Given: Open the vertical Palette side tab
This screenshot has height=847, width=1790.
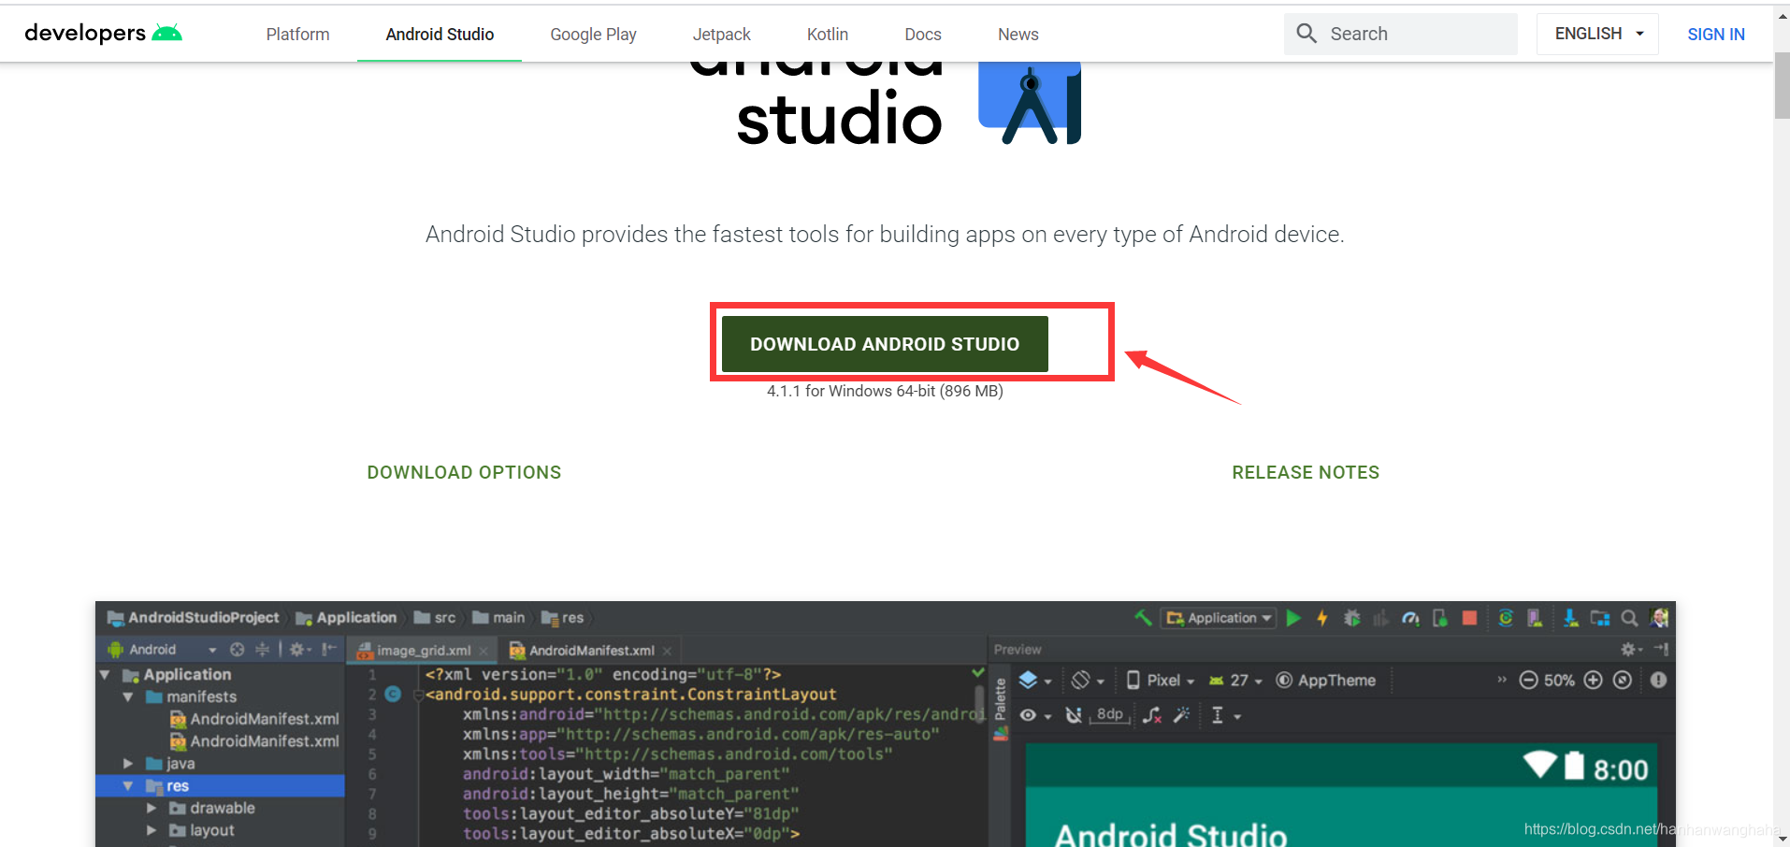Looking at the screenshot, I should tap(1001, 700).
